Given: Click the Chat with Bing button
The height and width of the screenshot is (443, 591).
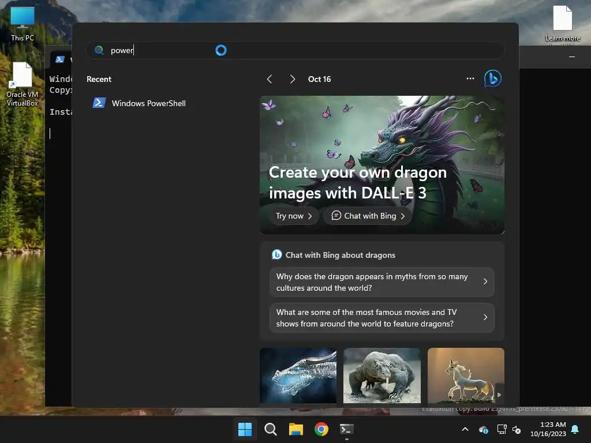Looking at the screenshot, I should pos(368,216).
